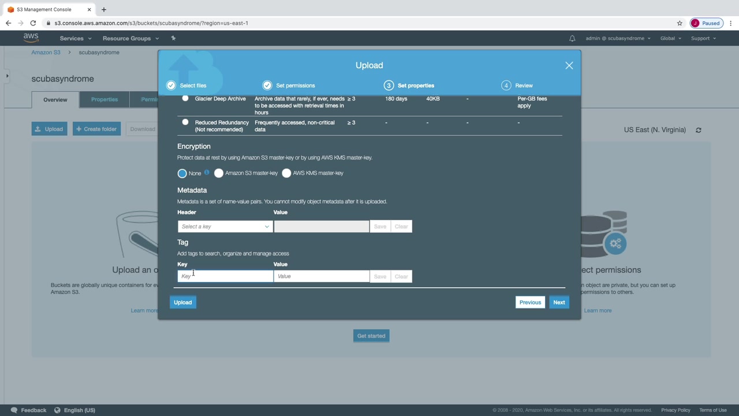Screen dimensions: 739x416
Task: Select None encryption option
Action: [x=182, y=173]
